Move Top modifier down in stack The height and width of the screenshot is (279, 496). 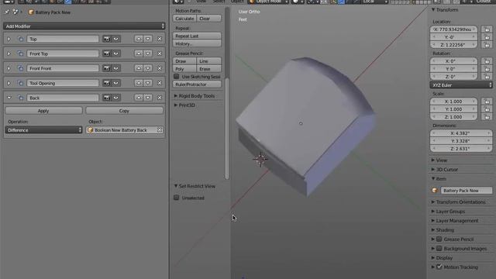(148, 39)
